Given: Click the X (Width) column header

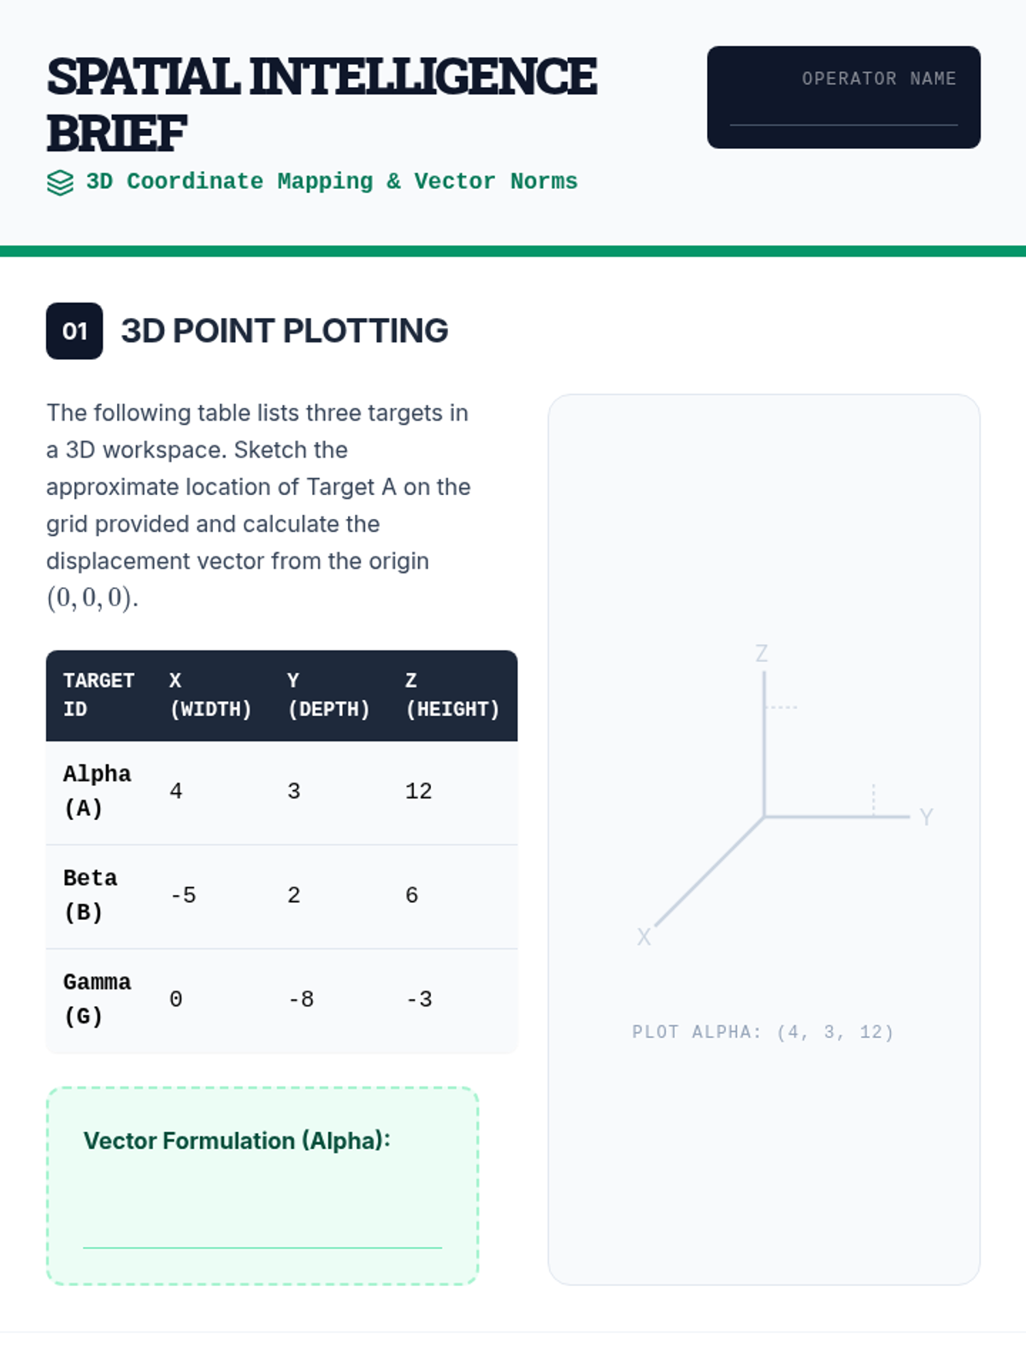Looking at the screenshot, I should pos(210,695).
